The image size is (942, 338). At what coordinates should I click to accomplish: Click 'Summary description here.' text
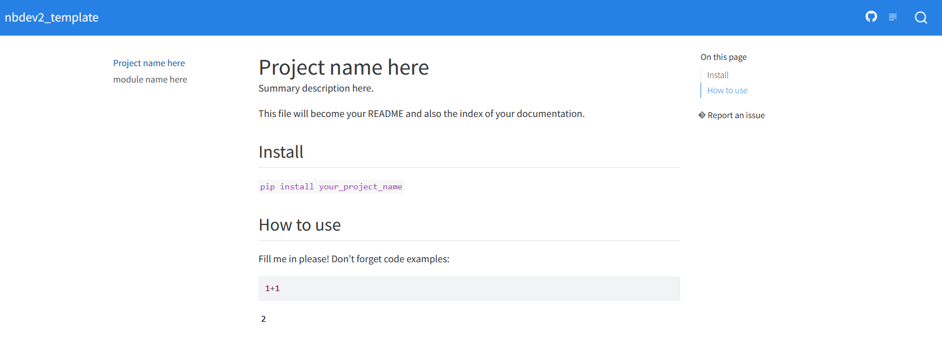pyautogui.click(x=316, y=88)
